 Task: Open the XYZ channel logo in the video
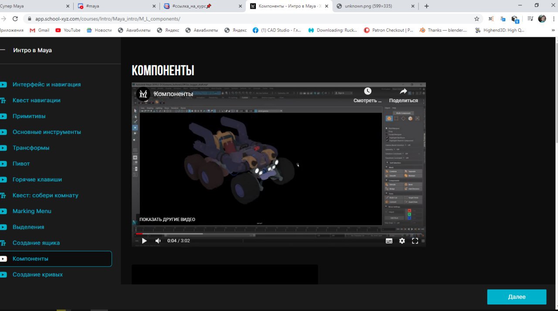coord(143,94)
